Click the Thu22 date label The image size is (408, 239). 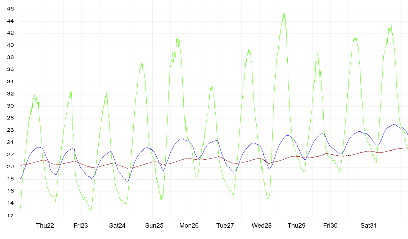coord(45,226)
